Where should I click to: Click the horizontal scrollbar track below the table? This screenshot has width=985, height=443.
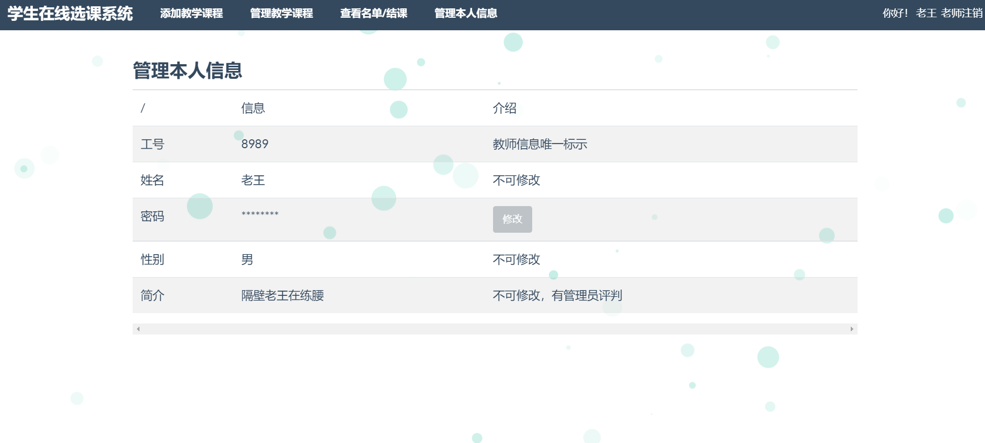(495, 329)
